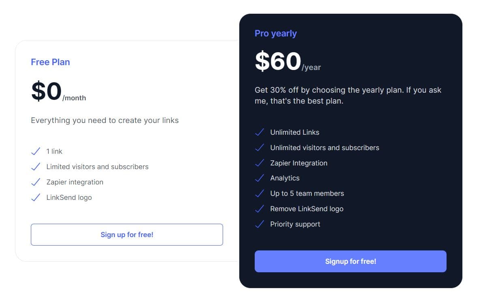Click Sign up for free on Free Plan
The height and width of the screenshot is (301, 494).
127,235
